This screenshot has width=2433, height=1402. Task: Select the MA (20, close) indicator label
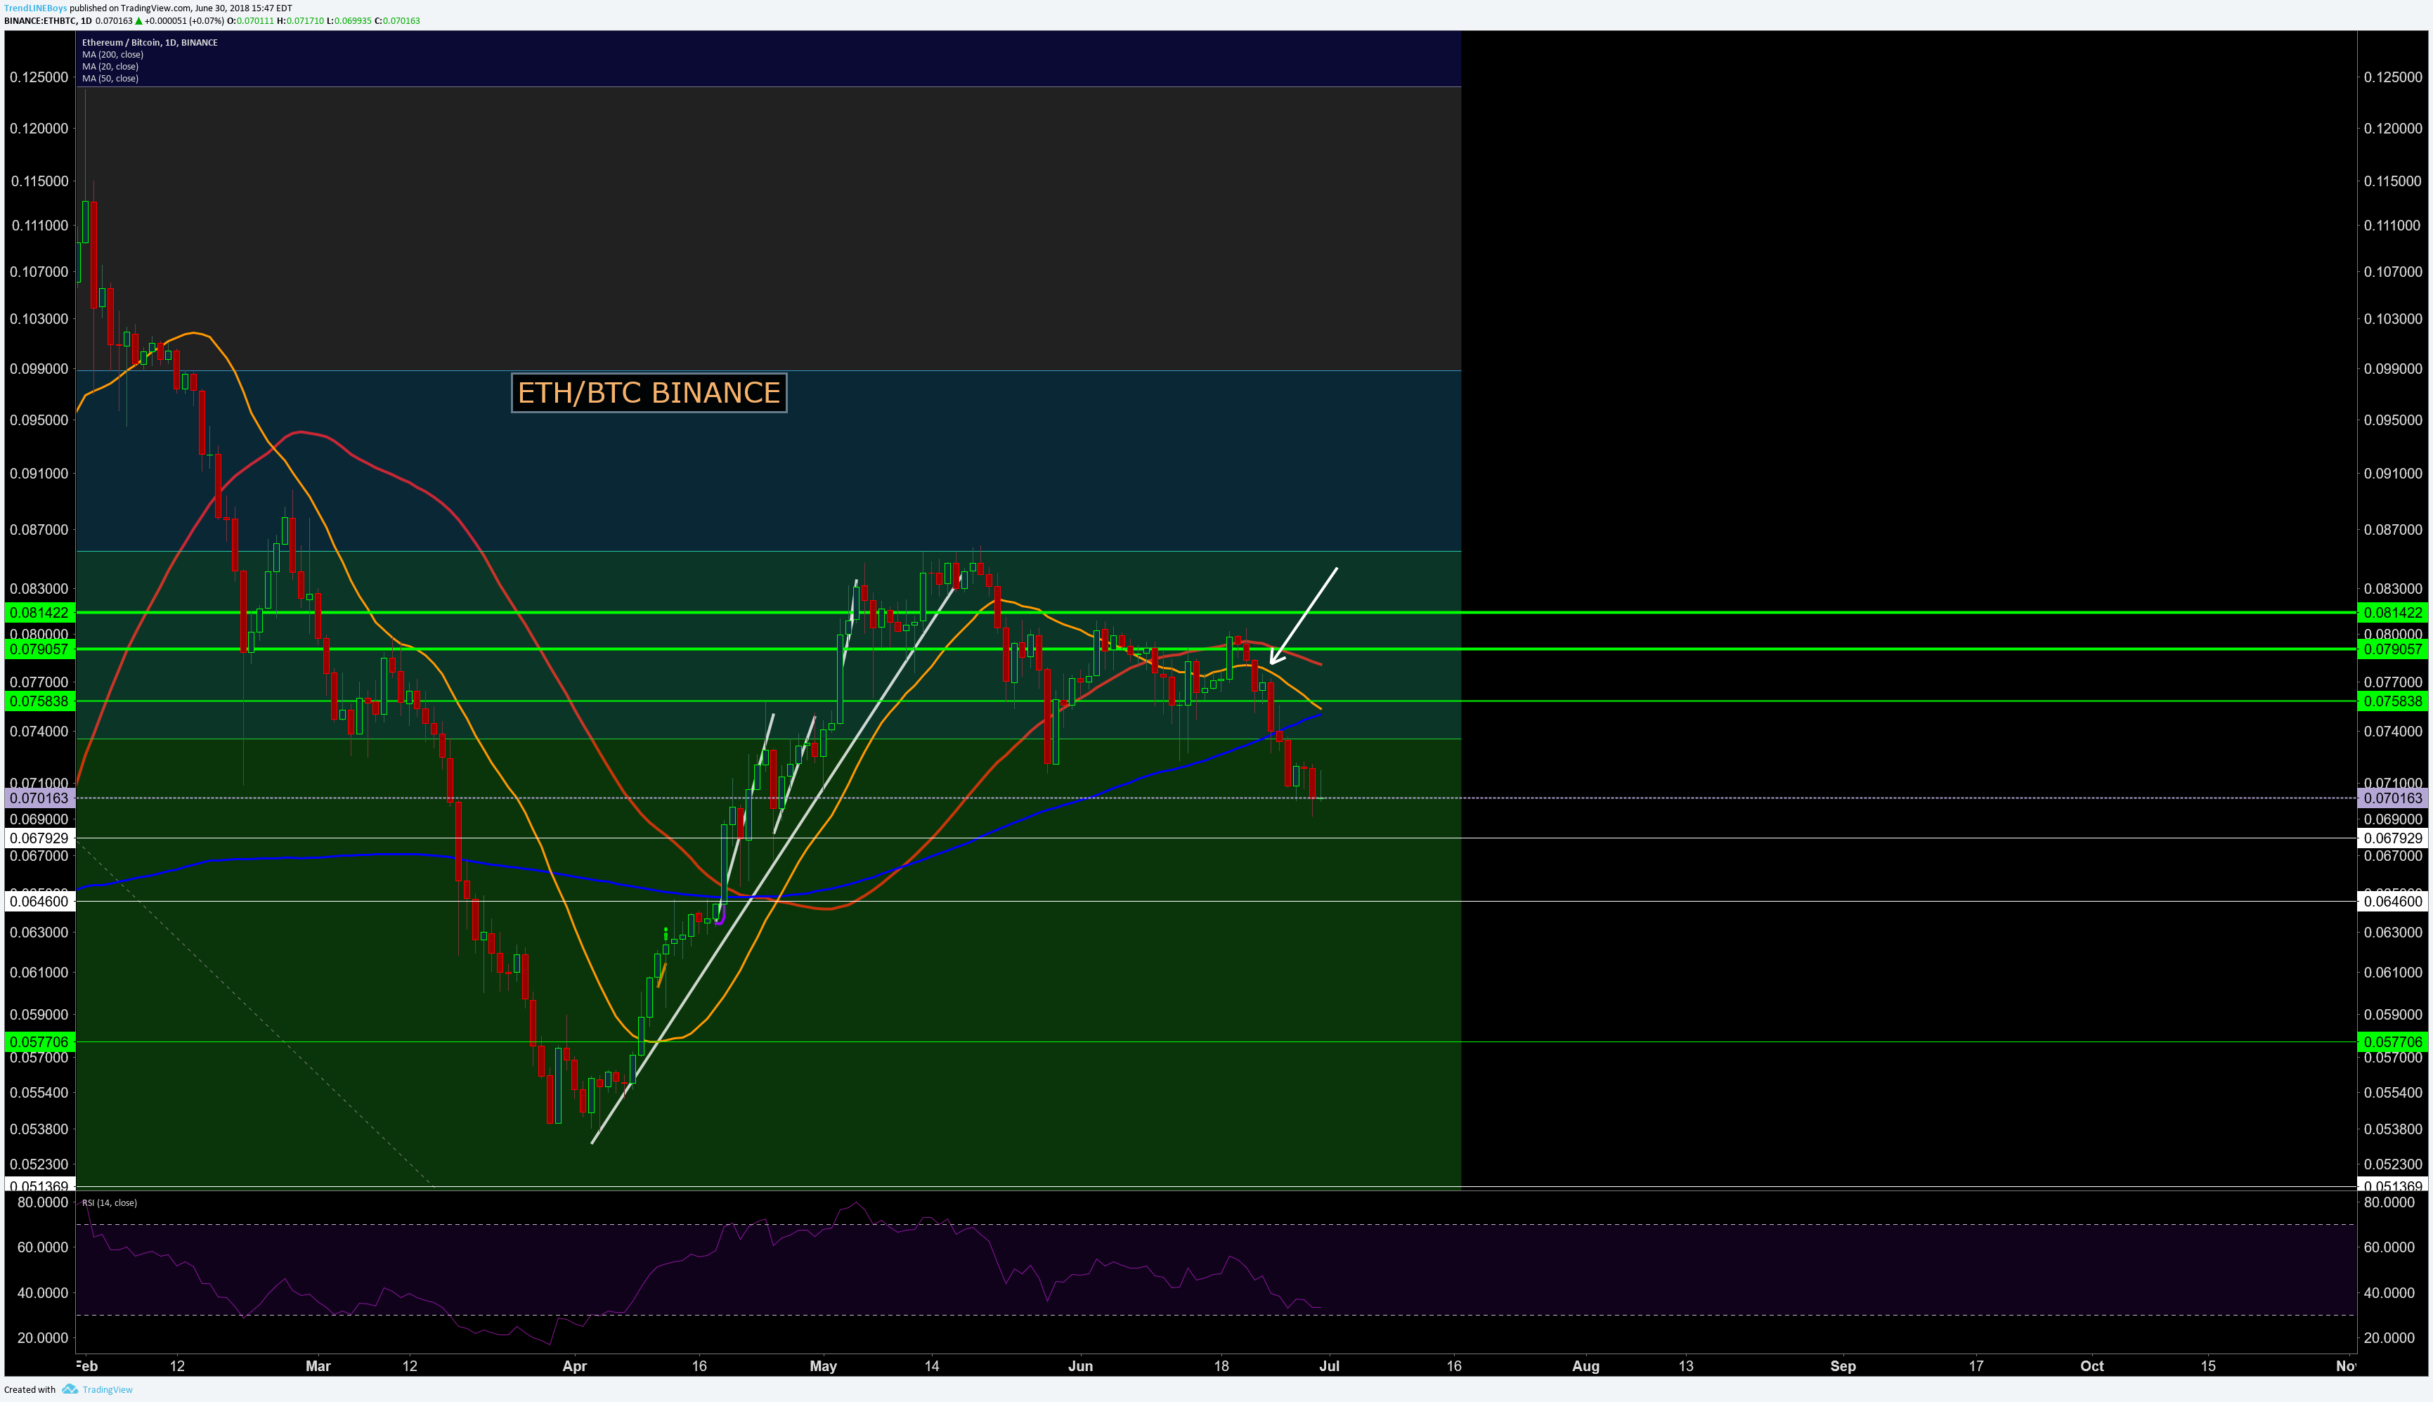click(x=110, y=67)
